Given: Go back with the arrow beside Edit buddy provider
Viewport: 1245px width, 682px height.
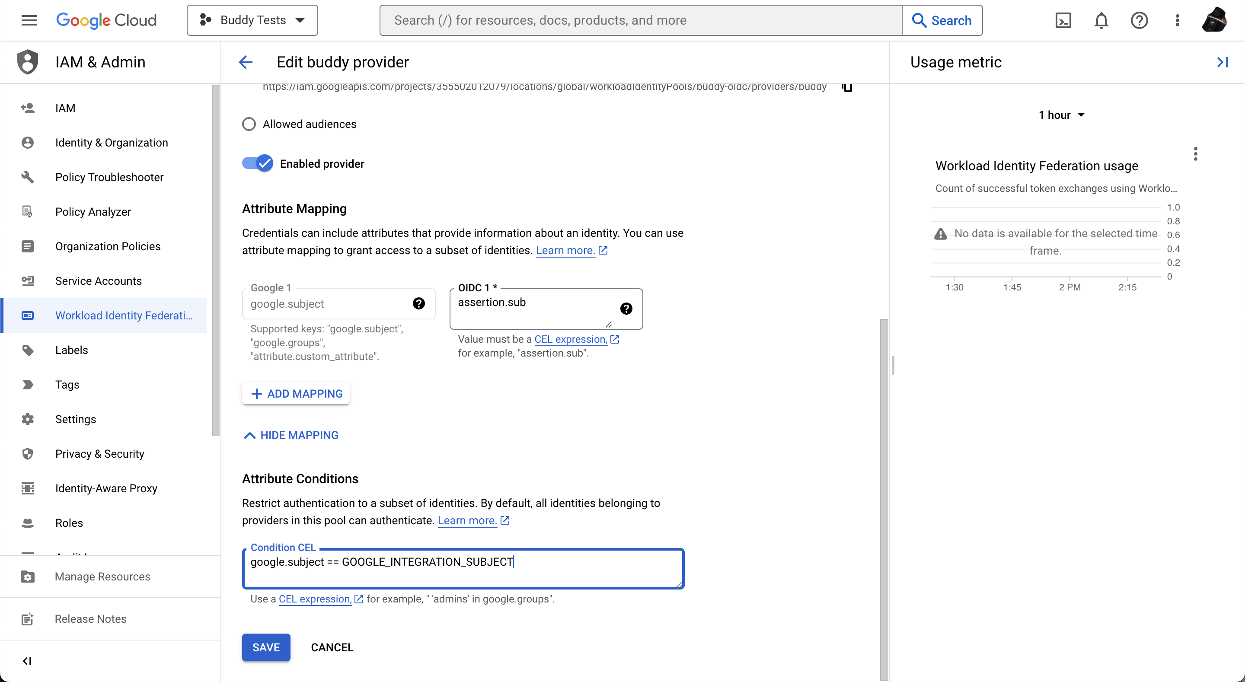Looking at the screenshot, I should click(x=246, y=62).
